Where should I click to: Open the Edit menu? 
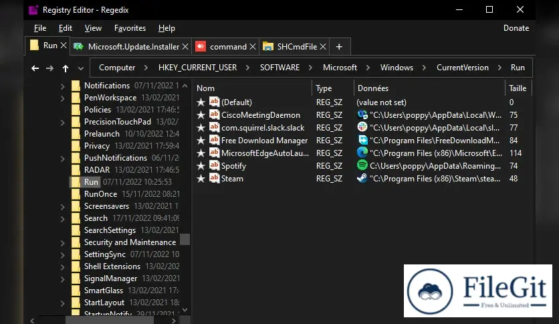(66, 28)
